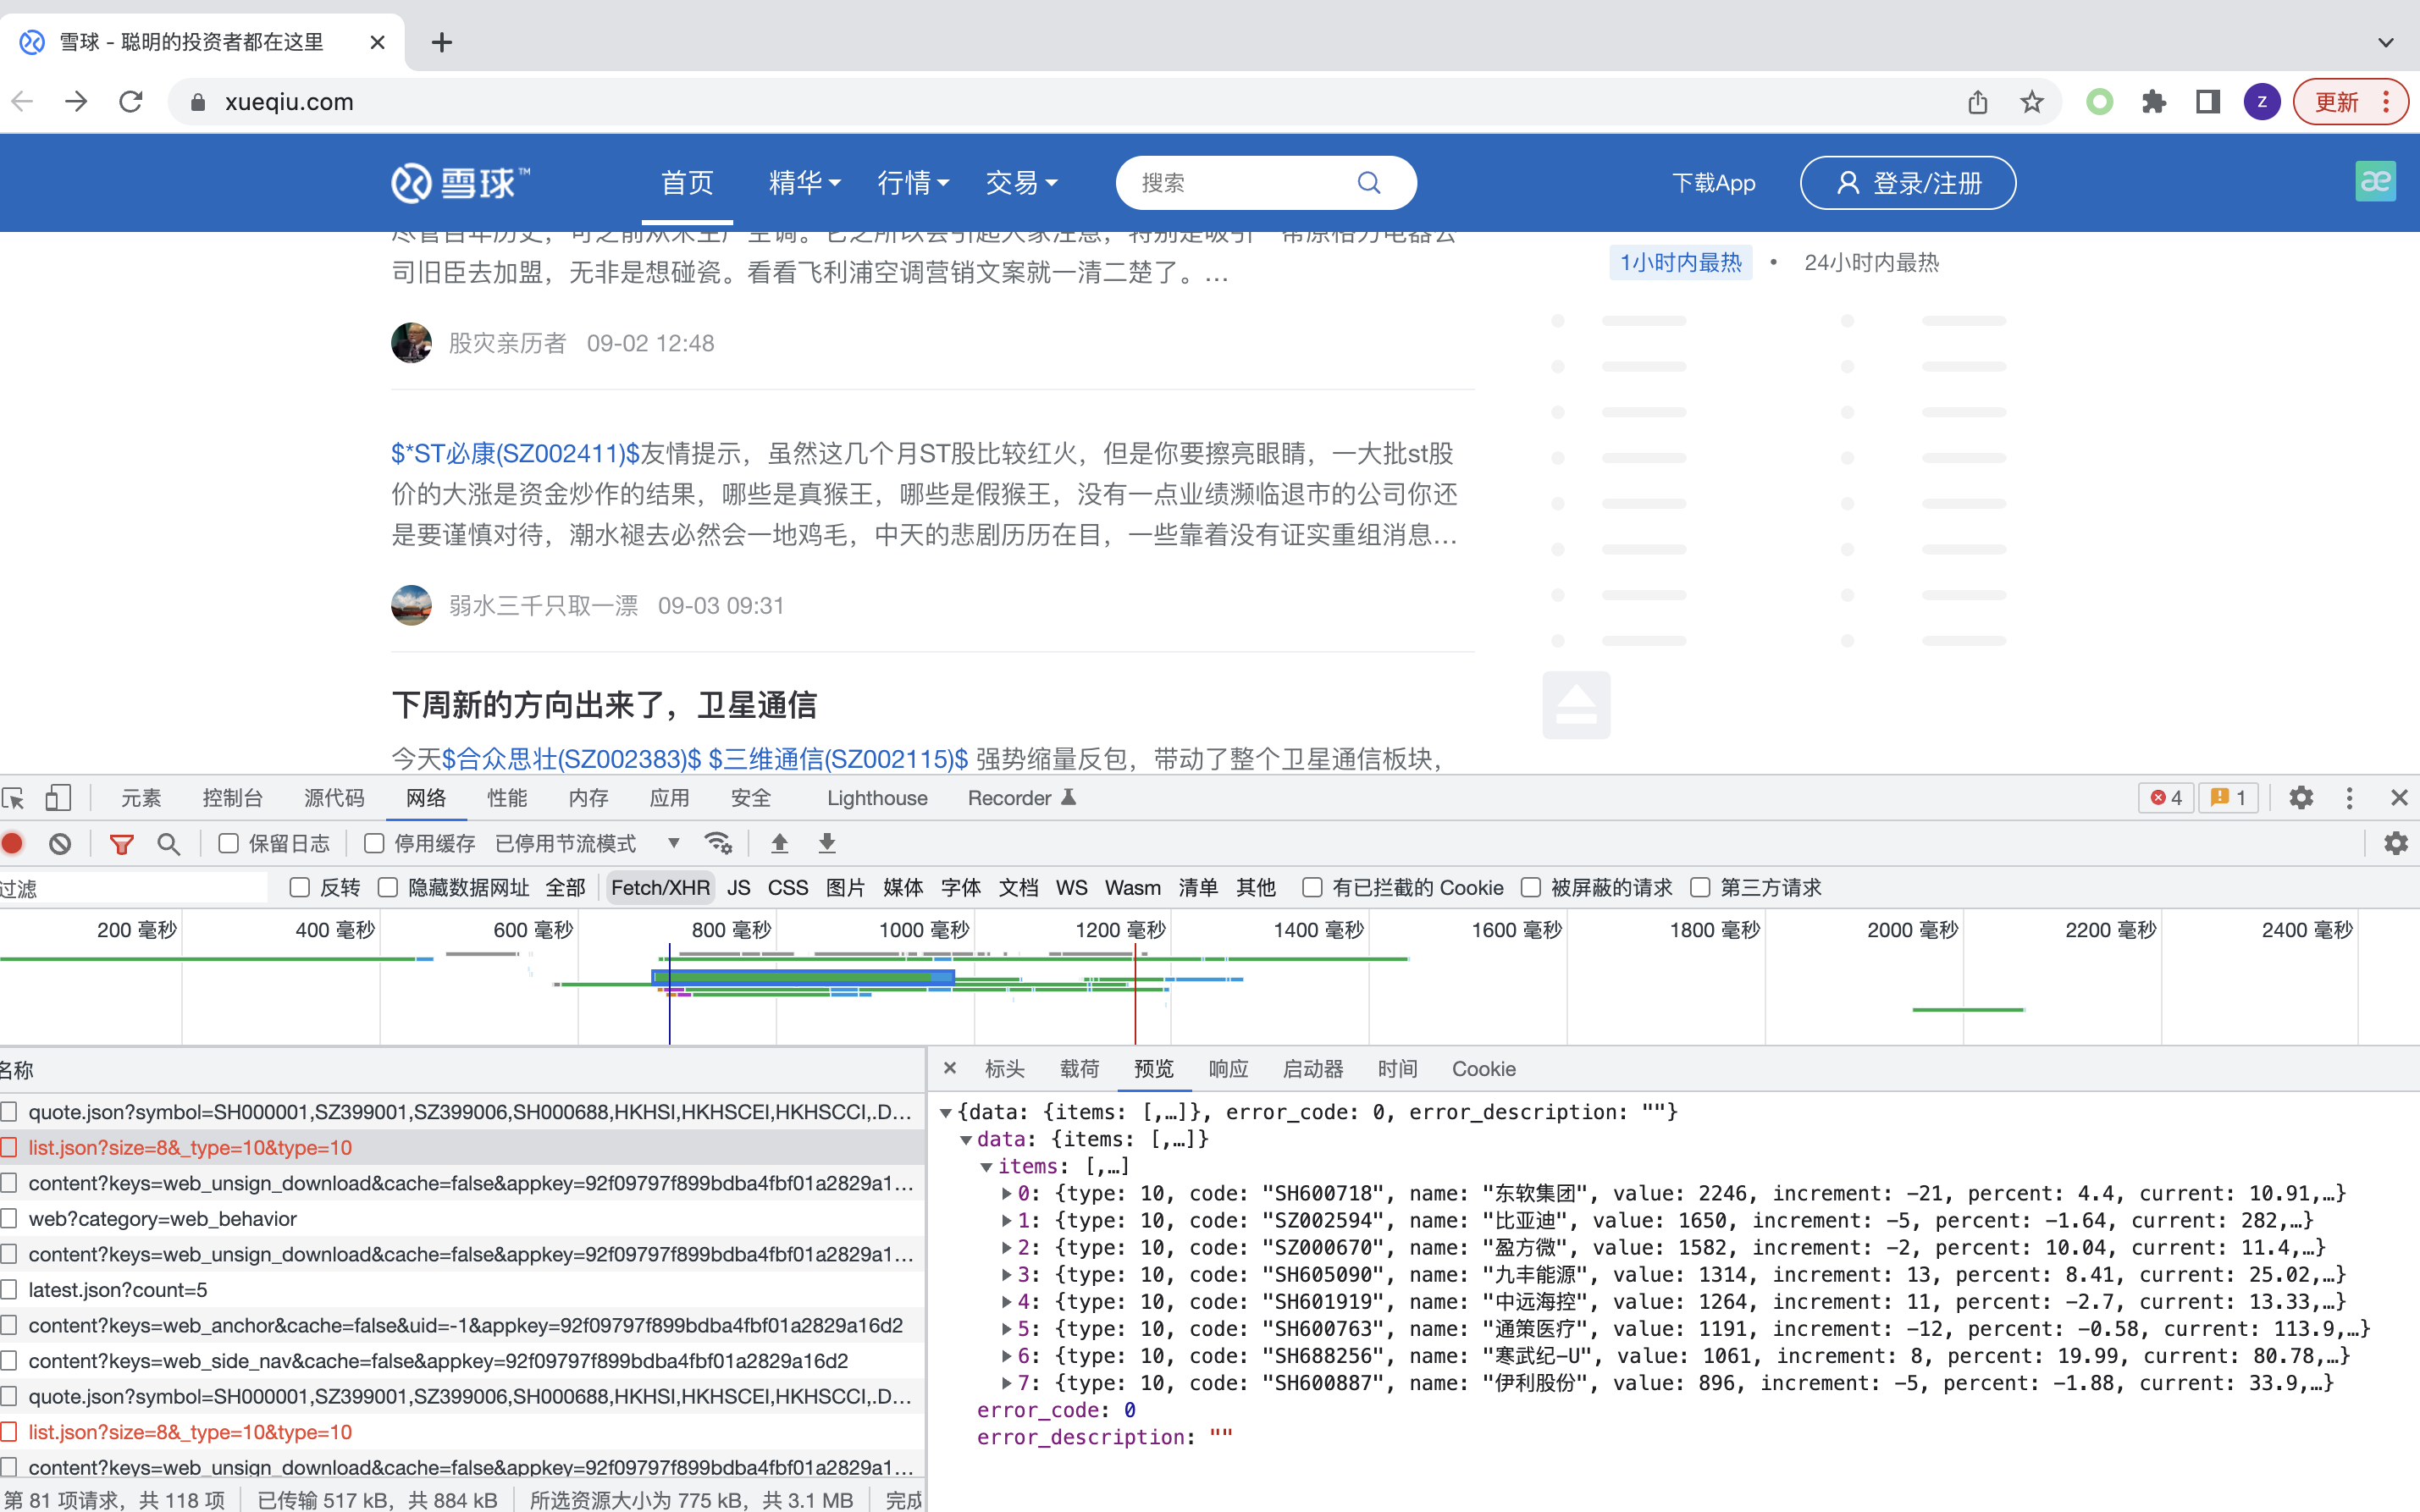Click the search magnifier in site header
This screenshot has height=1512, width=2420.
click(1369, 183)
